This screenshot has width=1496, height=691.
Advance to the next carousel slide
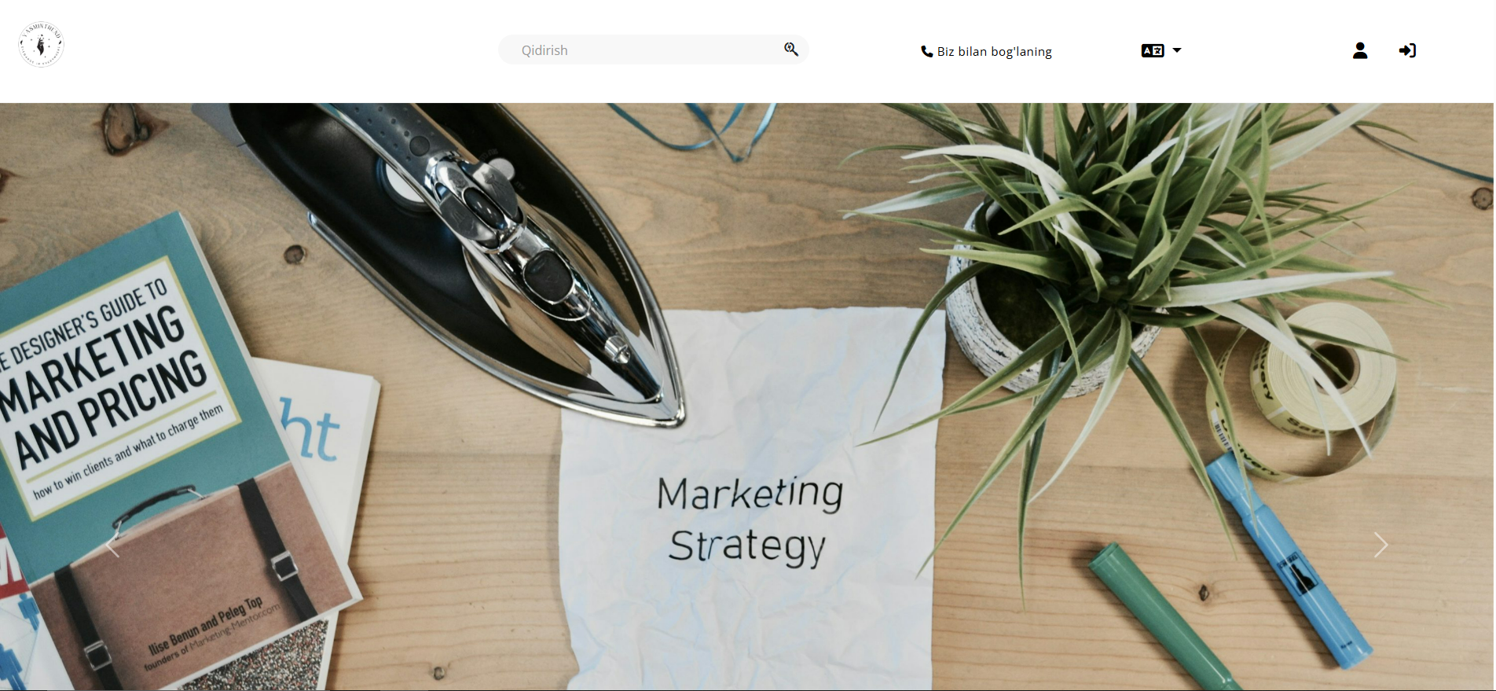point(1380,545)
